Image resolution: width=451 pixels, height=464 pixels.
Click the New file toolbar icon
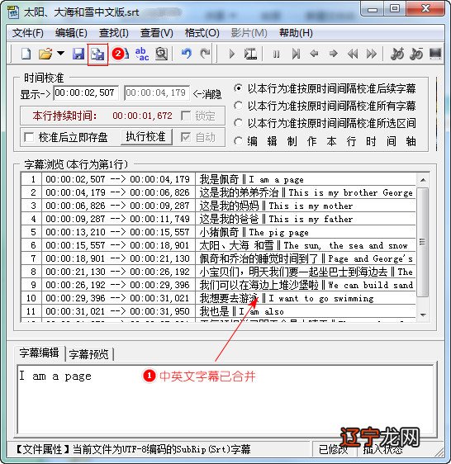click(x=26, y=54)
